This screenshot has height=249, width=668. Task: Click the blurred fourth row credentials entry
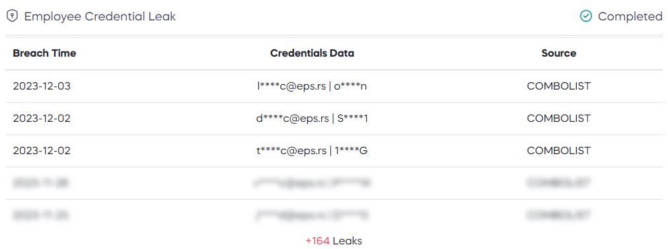(312, 183)
